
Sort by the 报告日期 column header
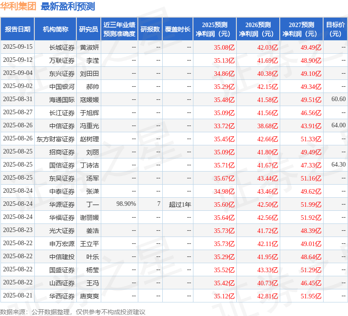click(x=17, y=29)
